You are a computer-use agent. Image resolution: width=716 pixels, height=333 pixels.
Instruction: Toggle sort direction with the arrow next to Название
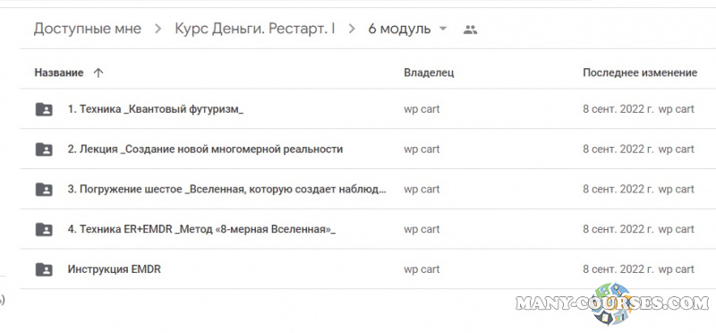point(98,73)
